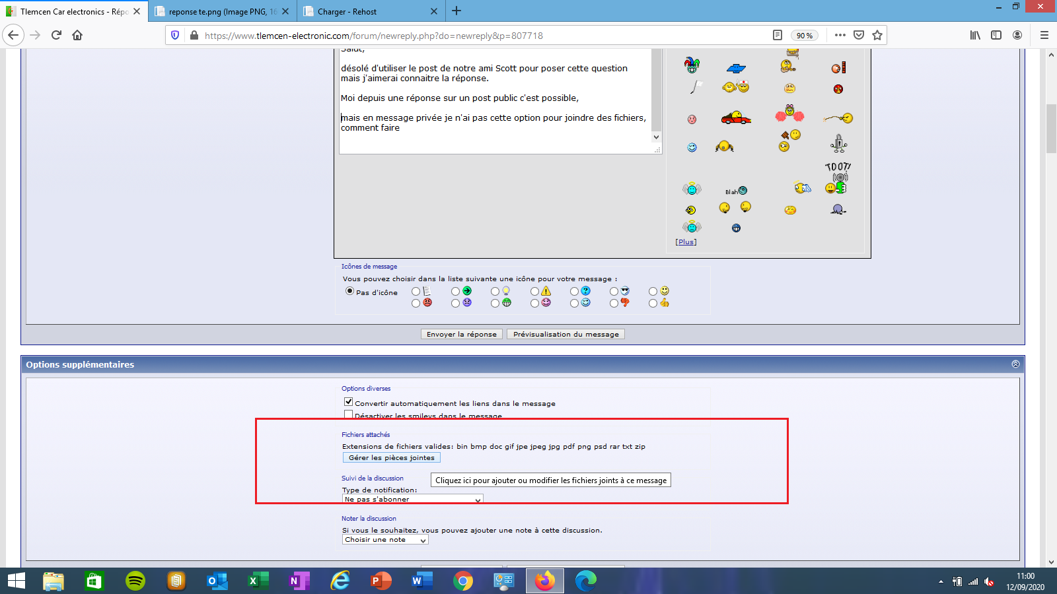Insert the grey blob smiley

[x=838, y=210]
